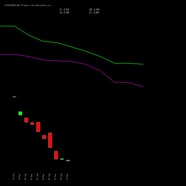Click the 25 Aug date axis label

(43, 177)
